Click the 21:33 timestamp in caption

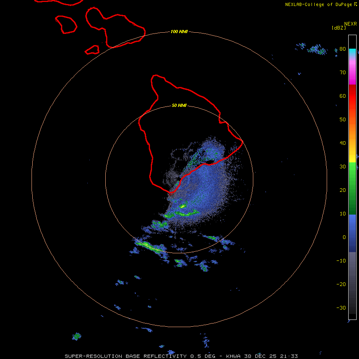289,356
